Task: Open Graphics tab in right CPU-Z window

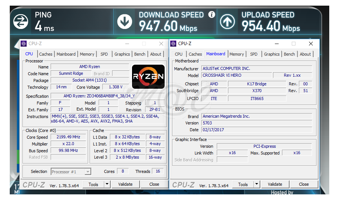Action: [271, 54]
